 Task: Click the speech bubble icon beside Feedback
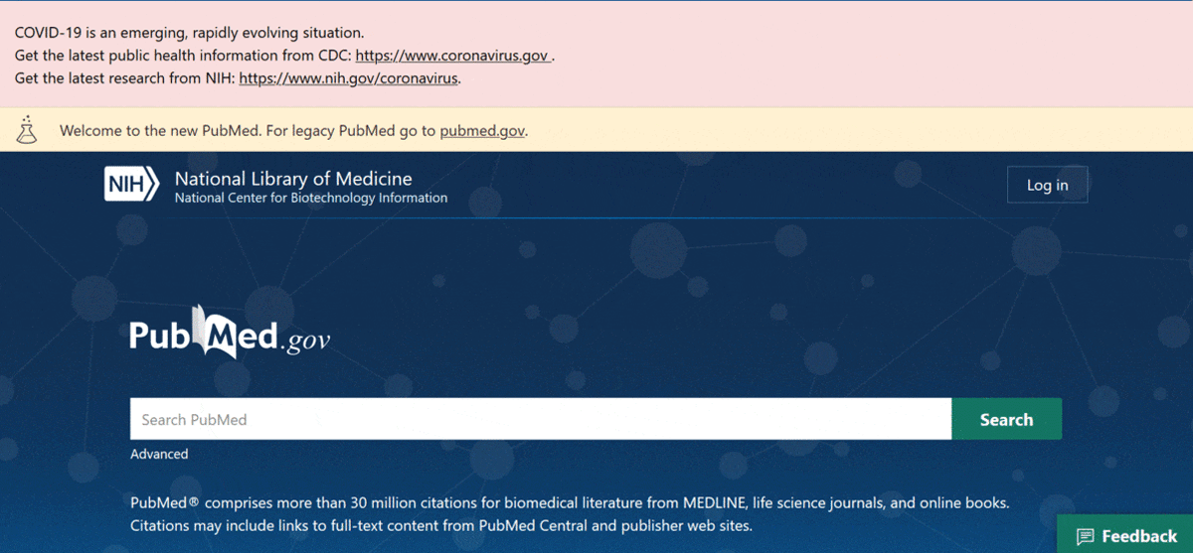click(1086, 536)
